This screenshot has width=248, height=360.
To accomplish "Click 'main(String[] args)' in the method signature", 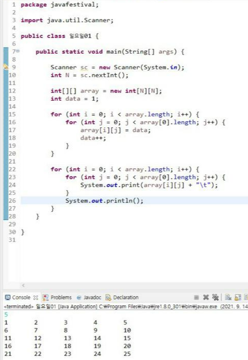I will pos(141,52).
